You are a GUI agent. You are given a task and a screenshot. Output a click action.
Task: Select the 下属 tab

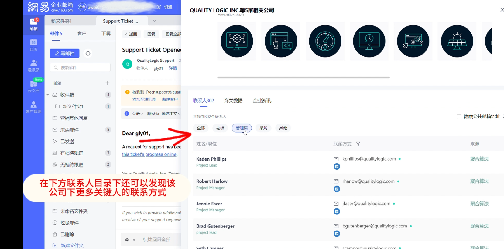106,33
